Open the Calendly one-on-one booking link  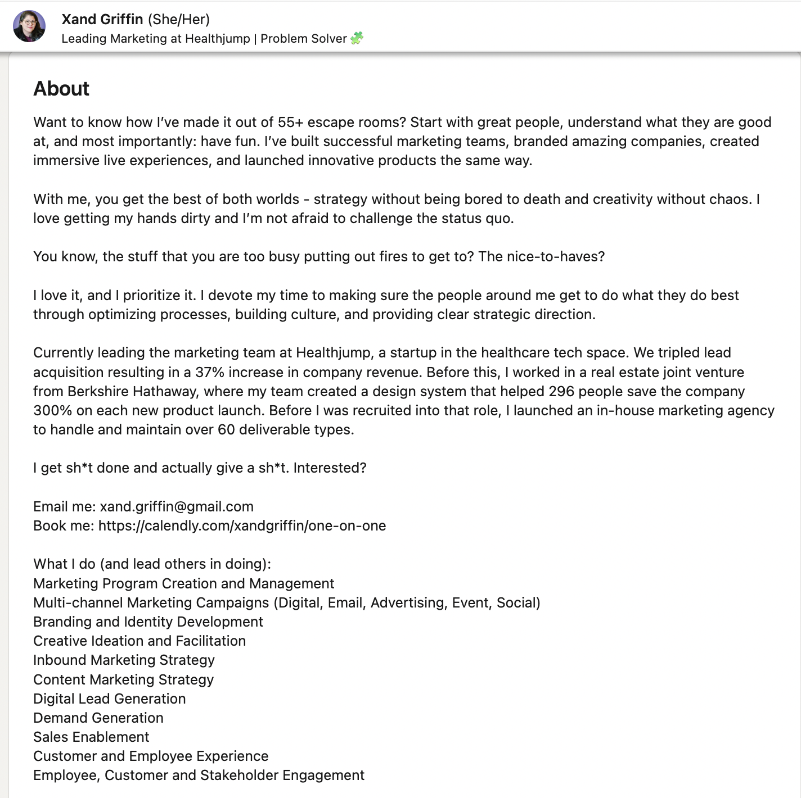[242, 525]
